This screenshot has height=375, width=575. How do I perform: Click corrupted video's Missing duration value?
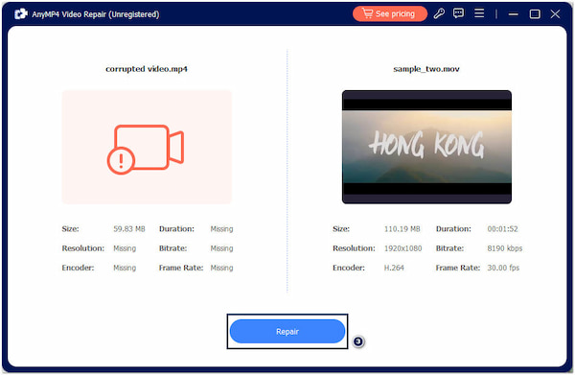tap(221, 229)
